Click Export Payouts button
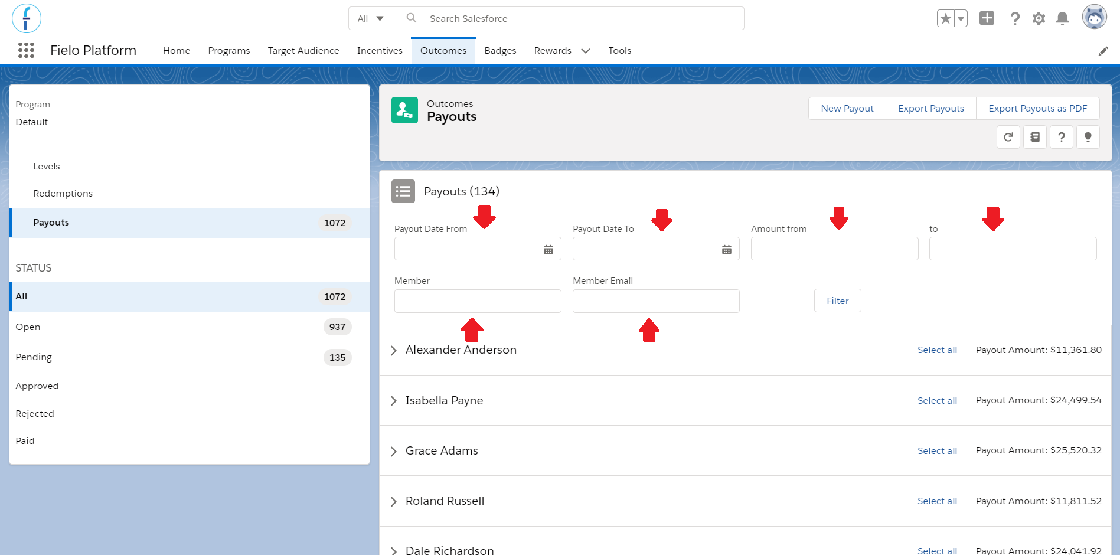The image size is (1120, 555). click(931, 109)
